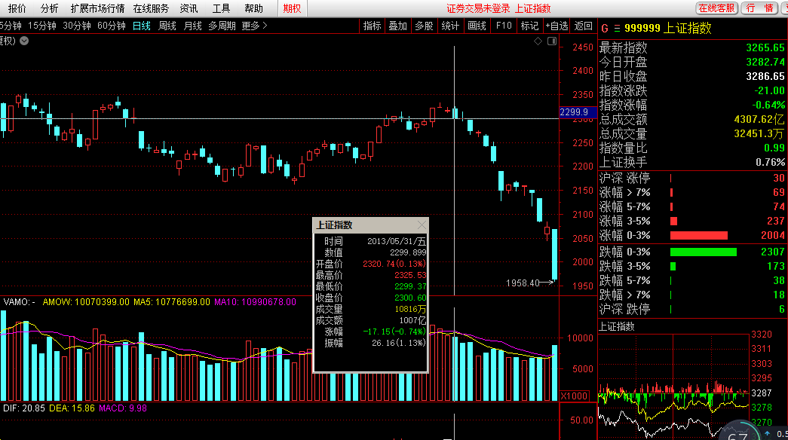
Task: Open the 指标 indicator selector
Action: tap(372, 26)
